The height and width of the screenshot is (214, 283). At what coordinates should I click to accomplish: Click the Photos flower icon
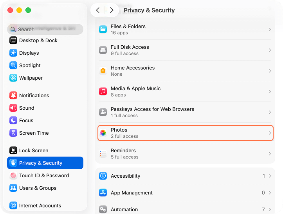tap(103, 133)
